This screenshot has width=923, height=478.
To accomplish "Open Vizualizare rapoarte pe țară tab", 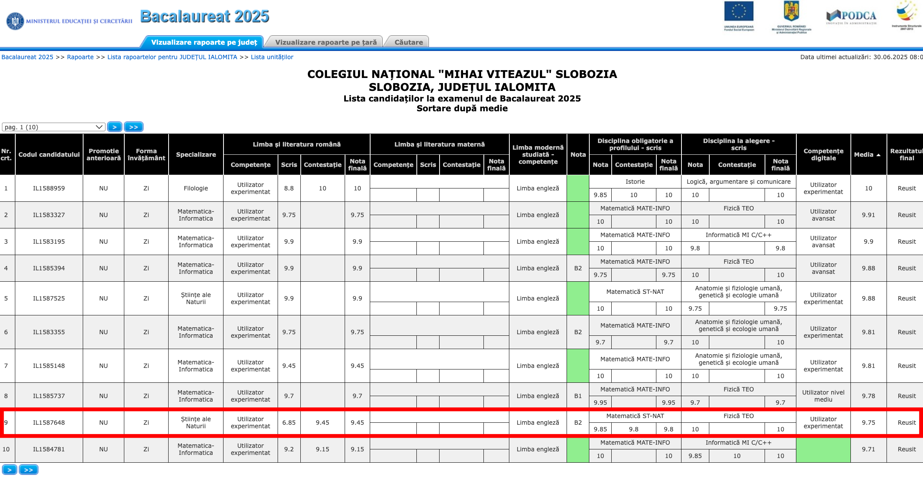I will click(325, 42).
